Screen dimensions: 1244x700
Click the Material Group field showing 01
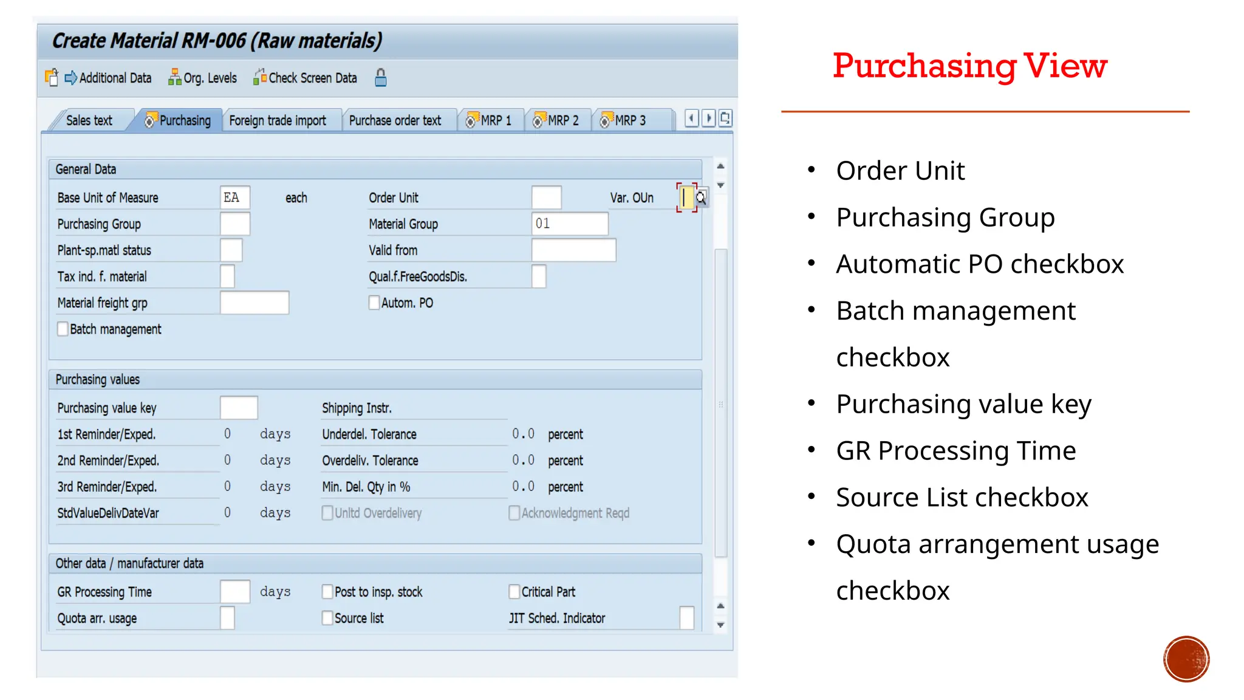570,224
